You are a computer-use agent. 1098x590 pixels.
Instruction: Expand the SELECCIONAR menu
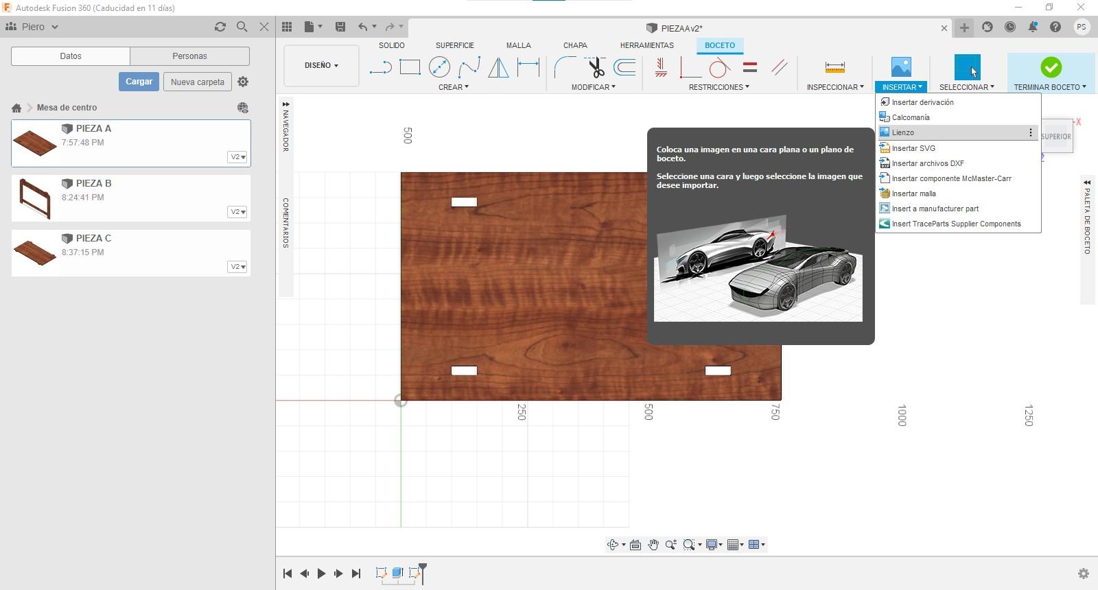pos(967,87)
